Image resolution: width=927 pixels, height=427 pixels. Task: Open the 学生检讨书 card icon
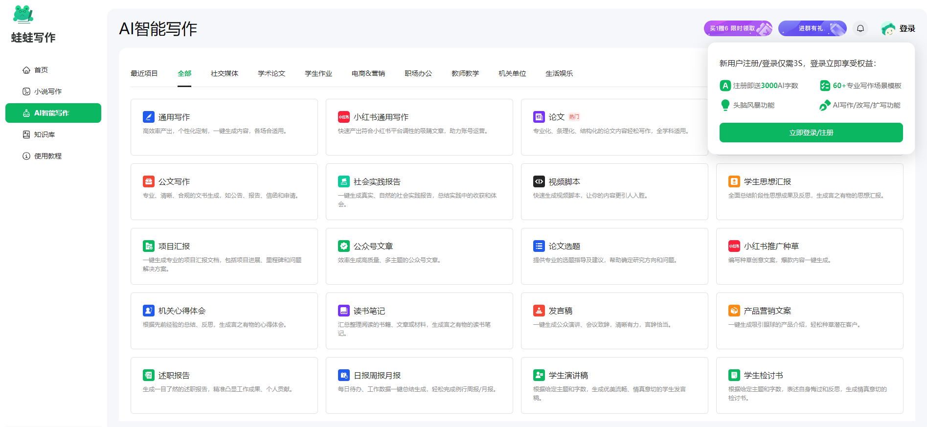734,375
